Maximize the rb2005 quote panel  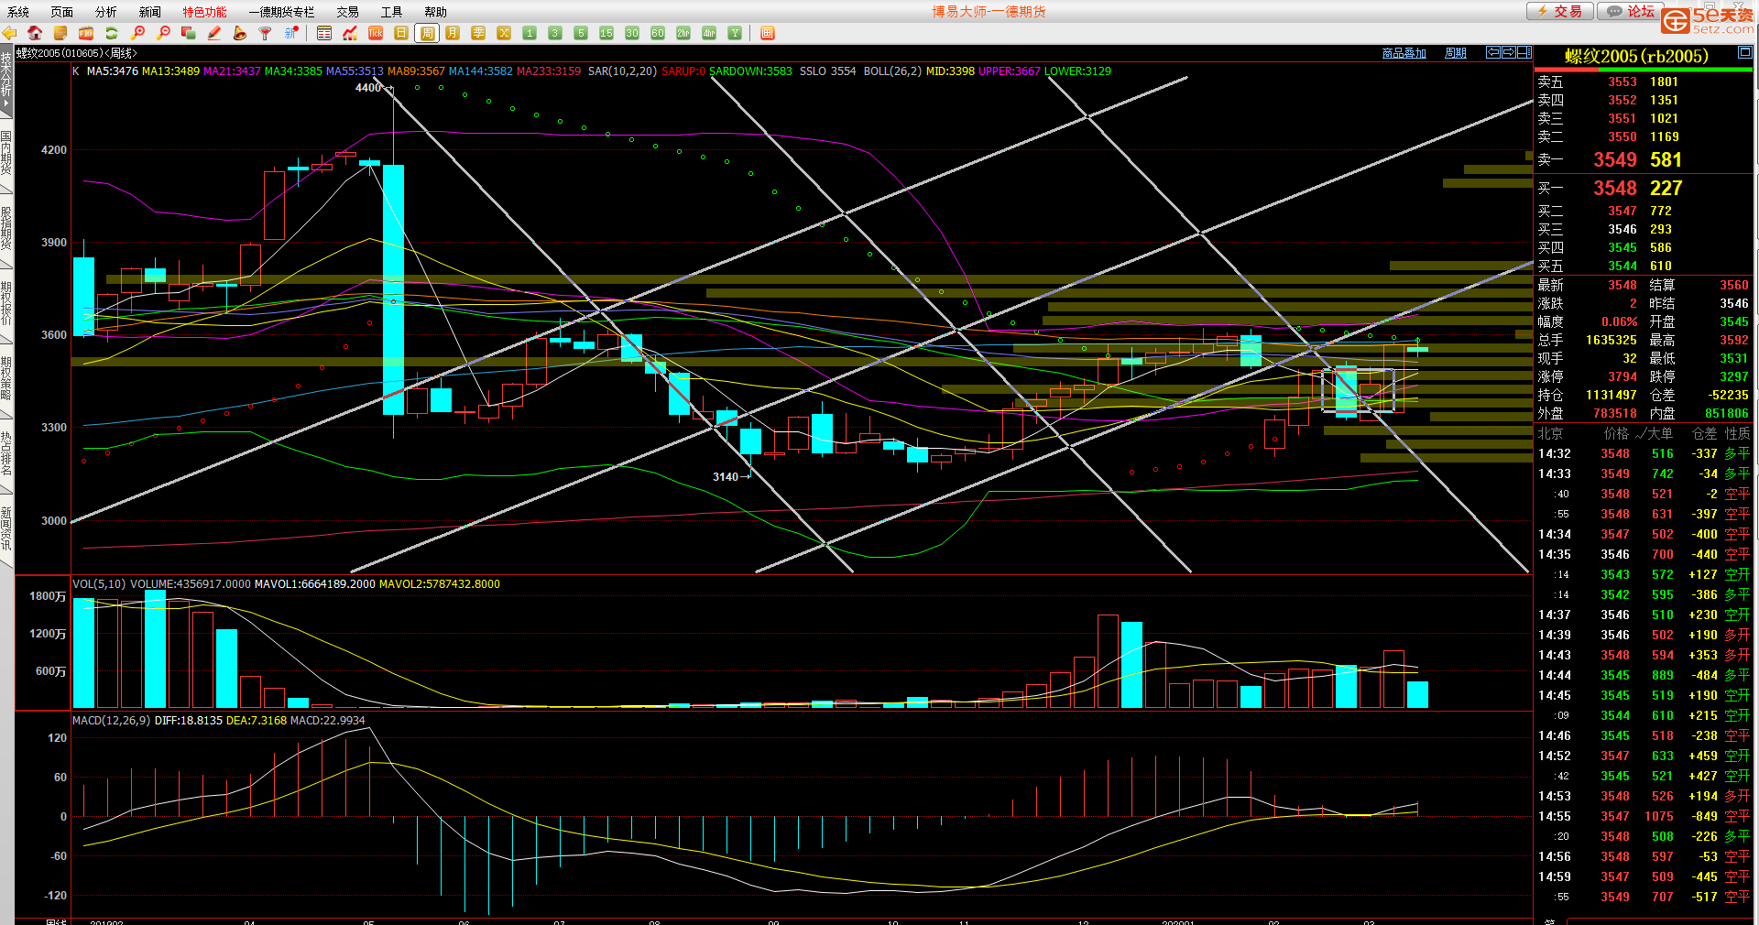click(x=1744, y=53)
